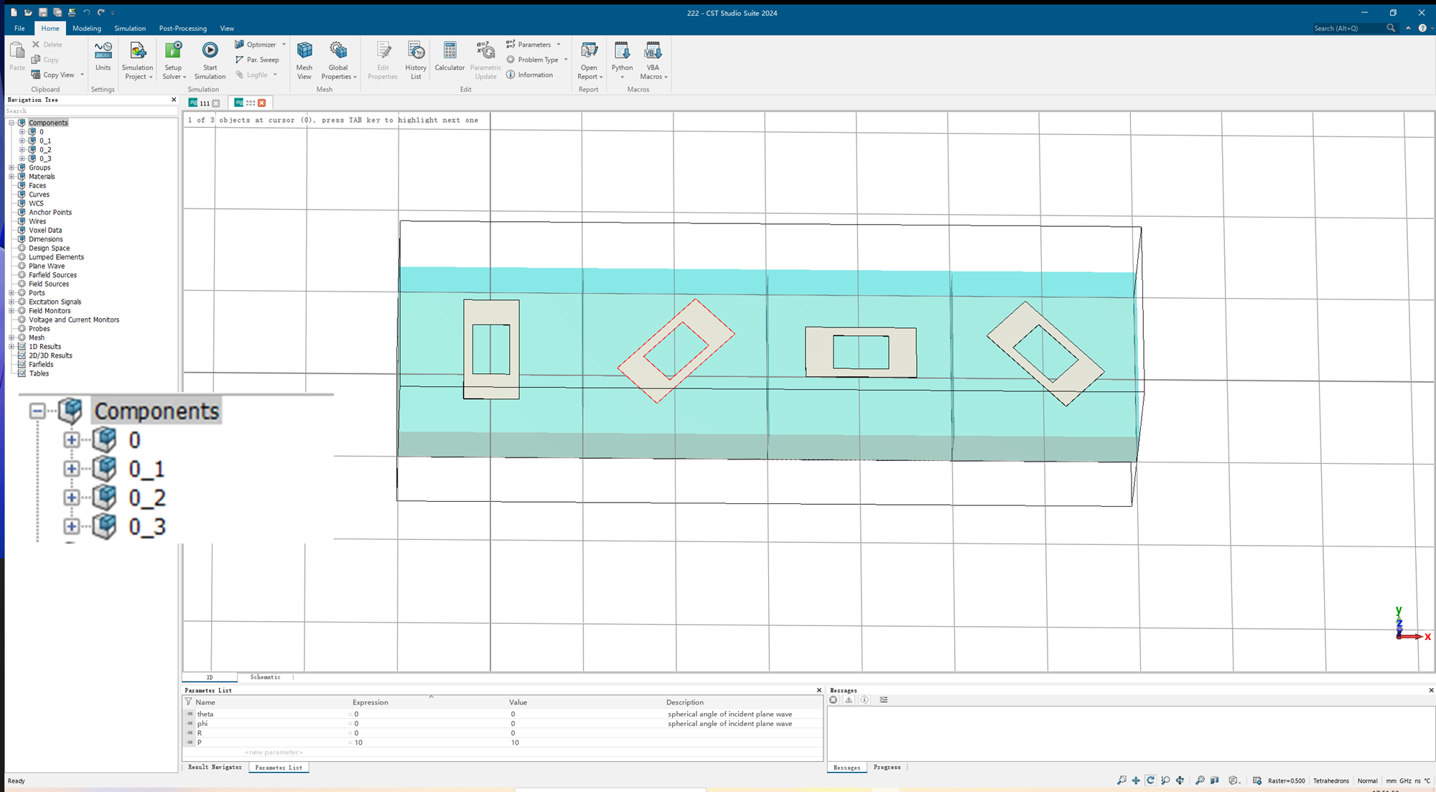Select Field Monitors in navigation tree

[x=50, y=311]
